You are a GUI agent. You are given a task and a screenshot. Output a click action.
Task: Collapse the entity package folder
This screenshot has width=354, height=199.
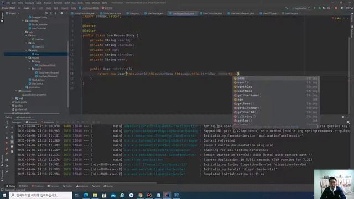tap(26, 50)
